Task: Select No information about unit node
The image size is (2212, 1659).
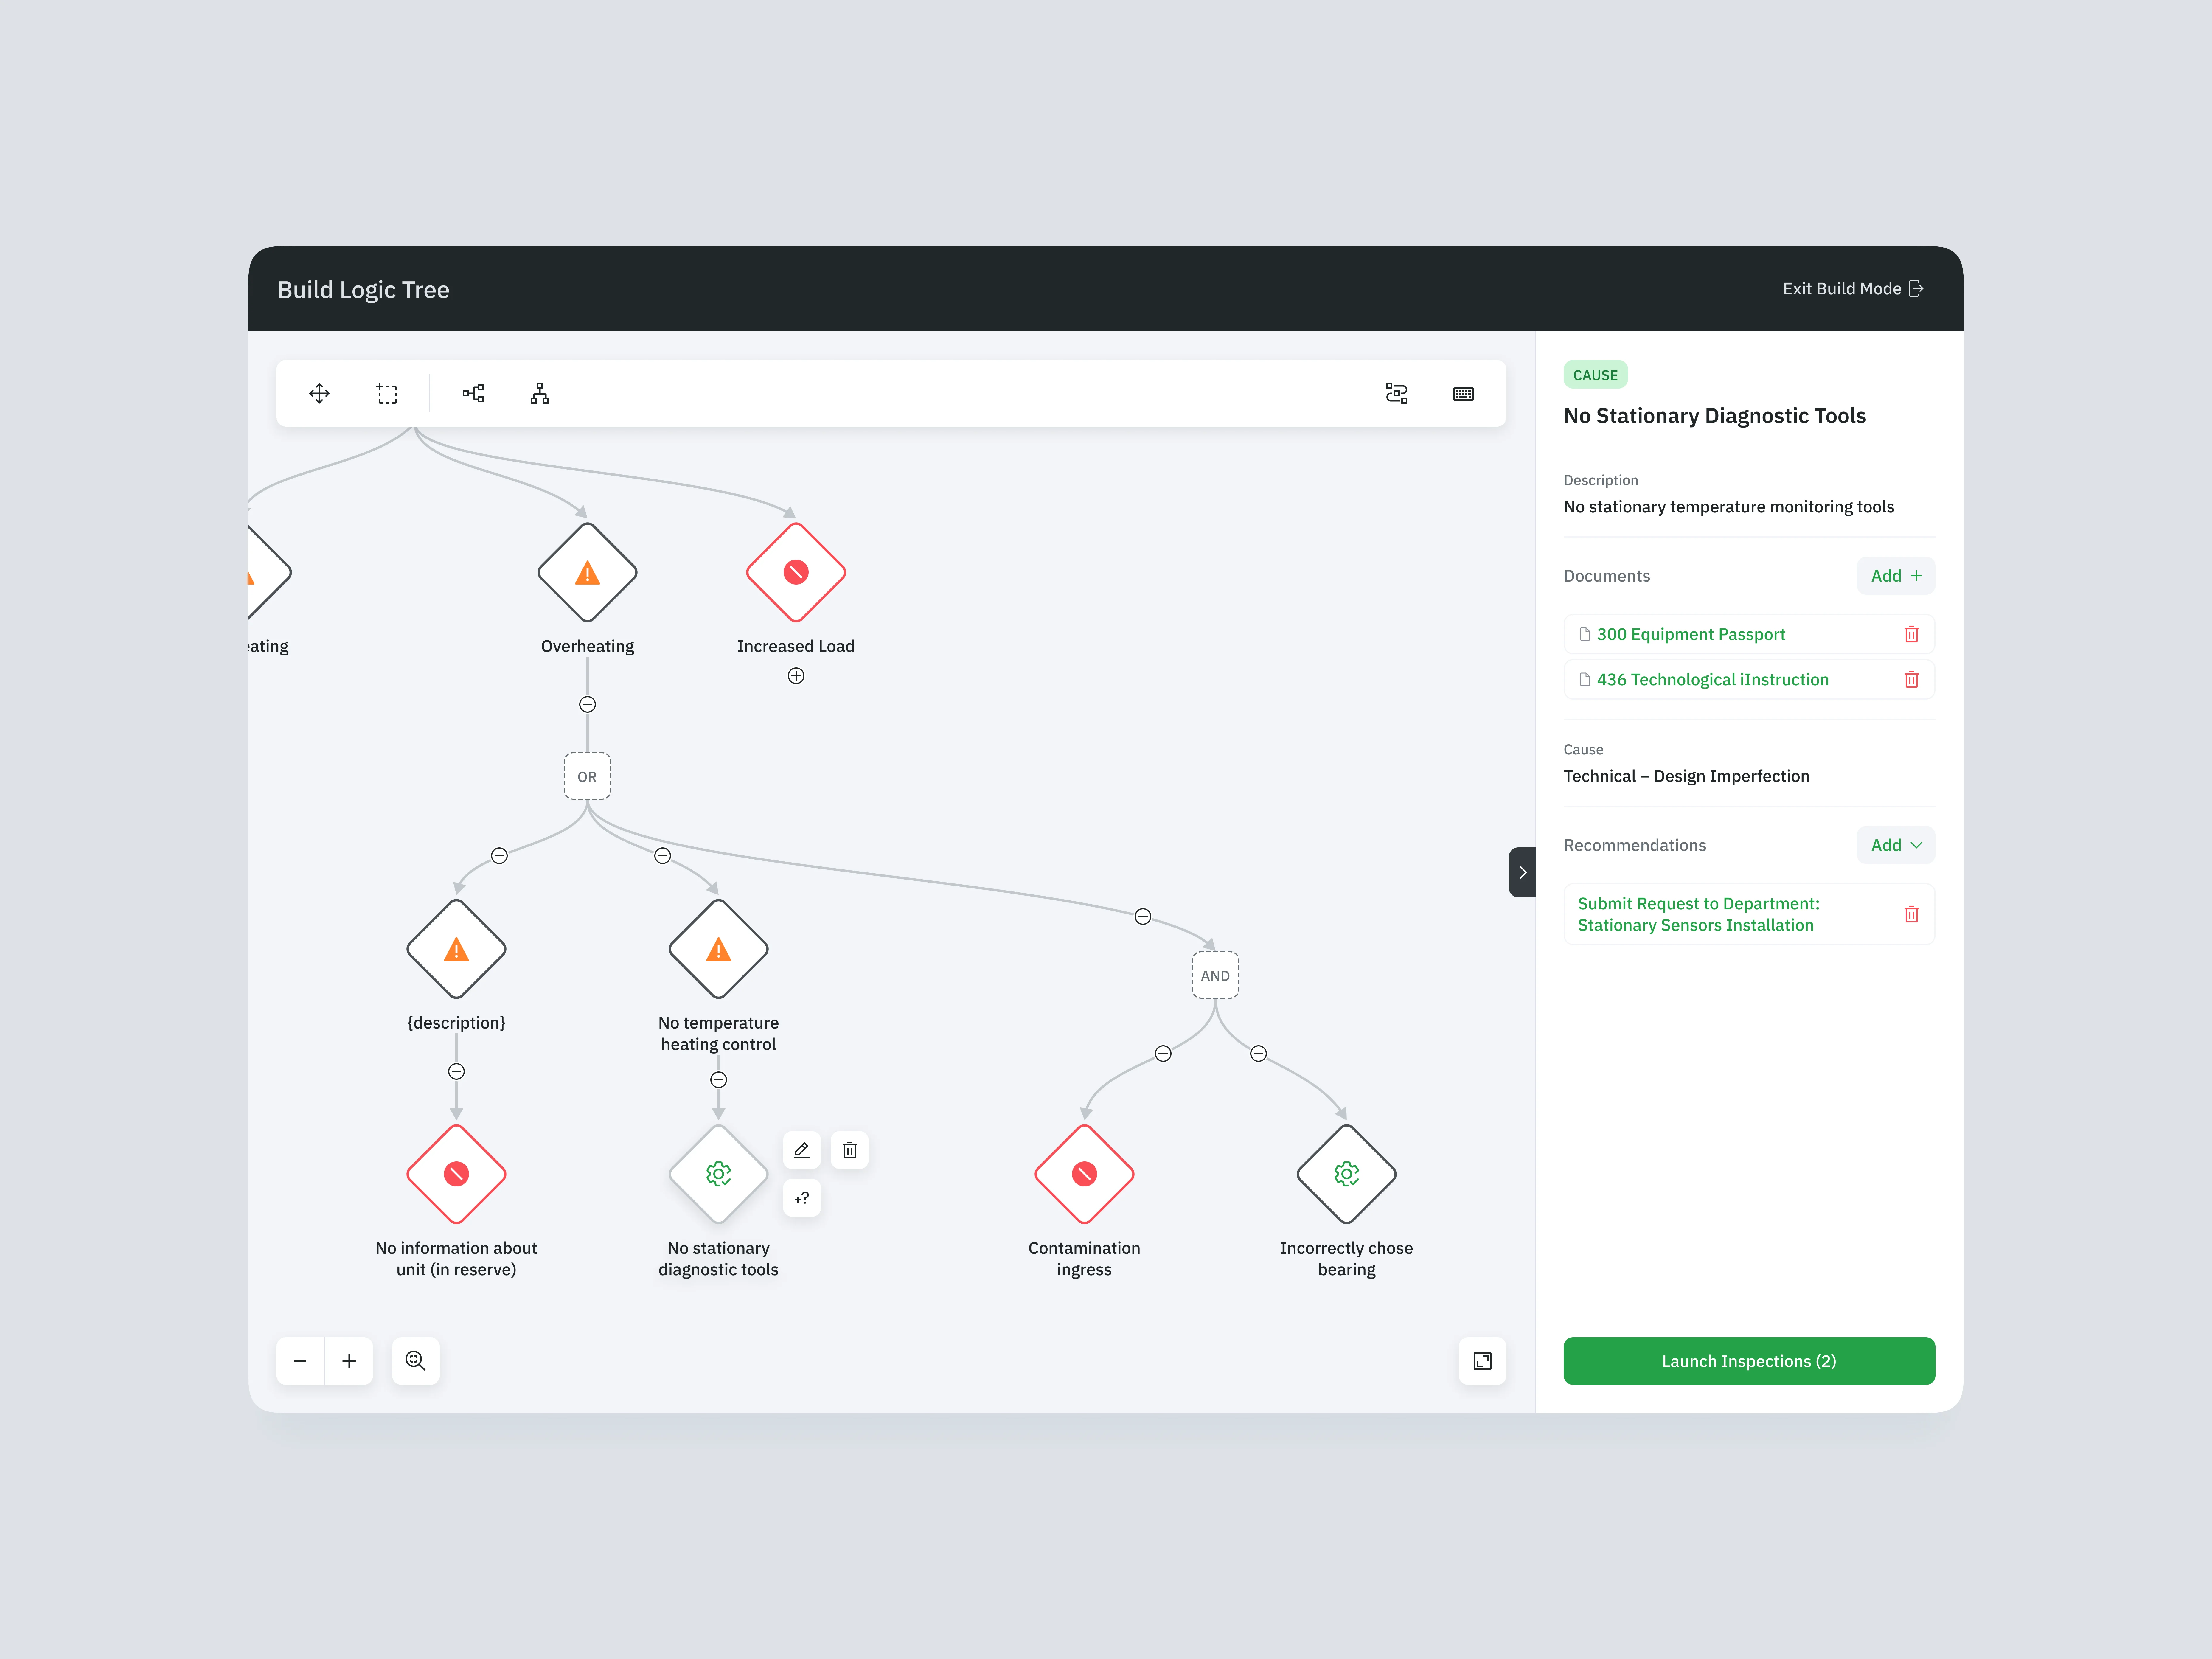Action: tap(456, 1174)
